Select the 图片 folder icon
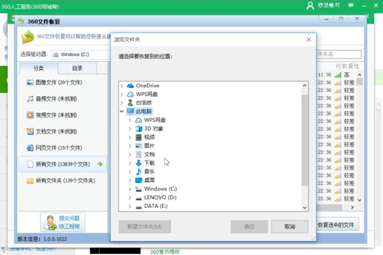This screenshot has width=383, height=255. pos(139,146)
